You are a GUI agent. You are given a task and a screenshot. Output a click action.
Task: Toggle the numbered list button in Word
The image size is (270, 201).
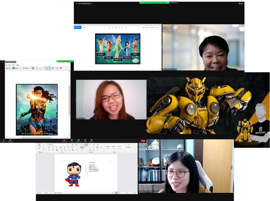86,145
